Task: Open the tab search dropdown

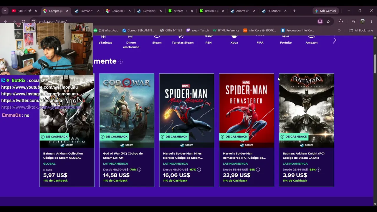Action: coord(5,11)
